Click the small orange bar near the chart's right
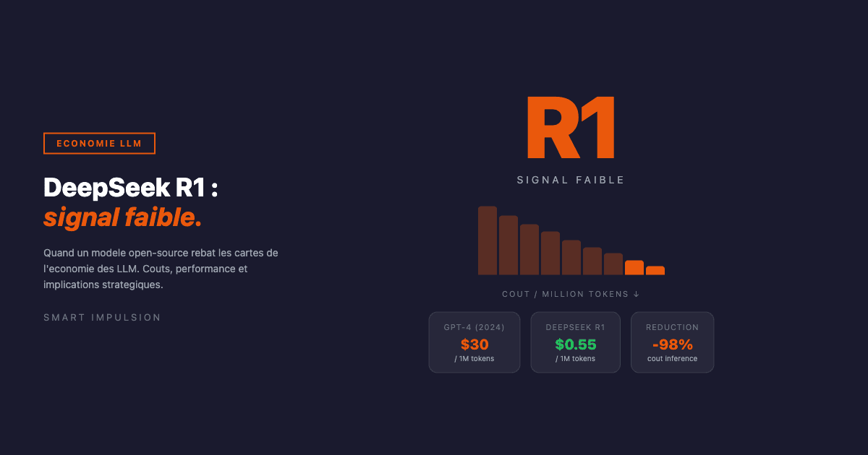The width and height of the screenshot is (868, 455). point(634,268)
